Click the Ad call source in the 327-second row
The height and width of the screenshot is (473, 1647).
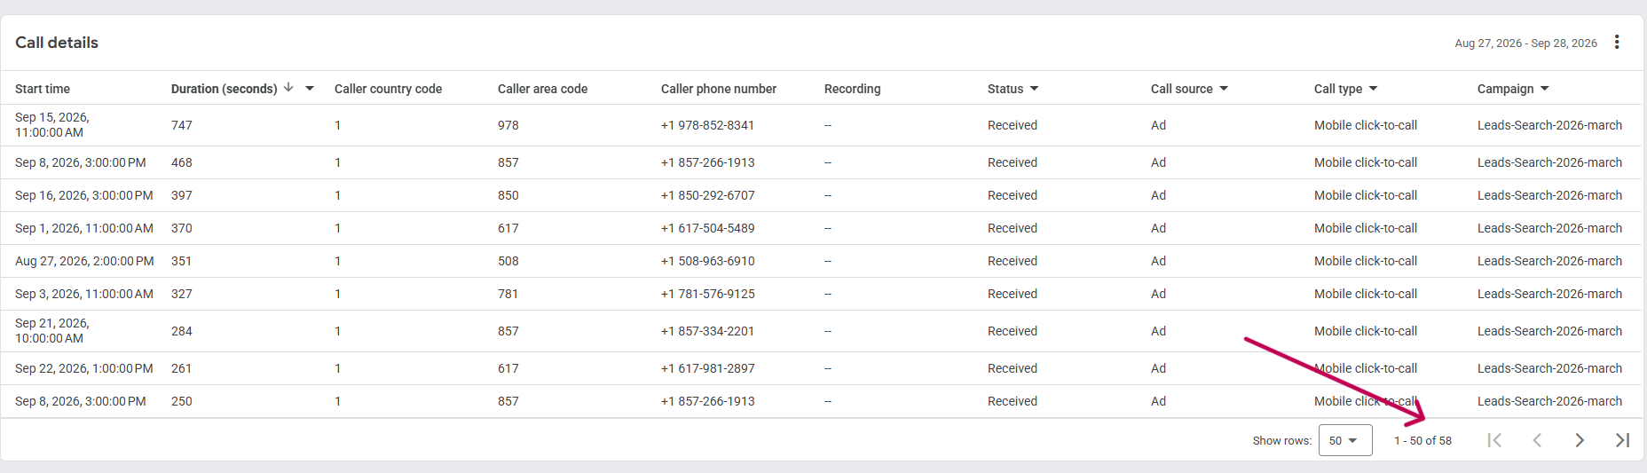pyautogui.click(x=1158, y=294)
